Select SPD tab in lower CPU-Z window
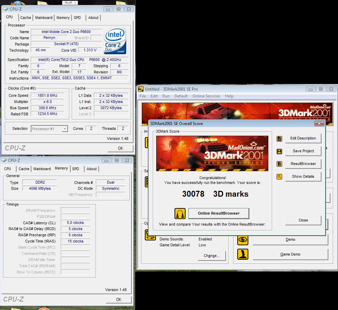This screenshot has height=310, width=338. (x=76, y=169)
